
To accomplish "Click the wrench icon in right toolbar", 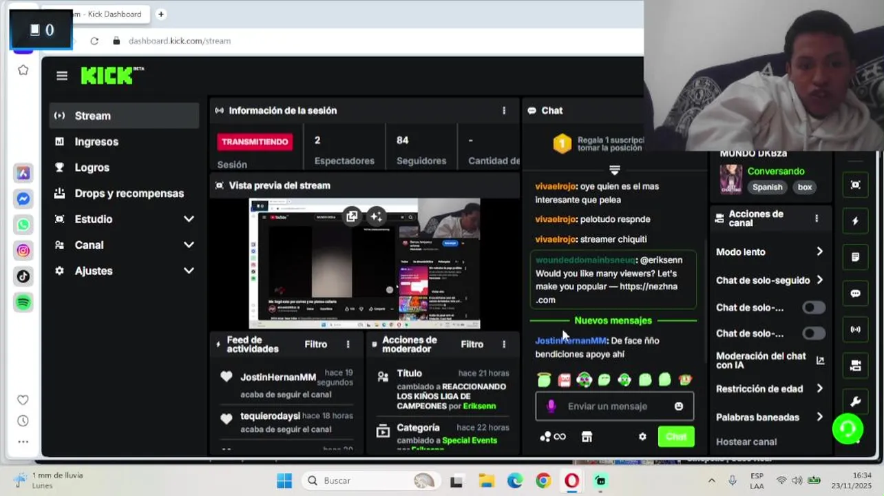I will (x=855, y=402).
